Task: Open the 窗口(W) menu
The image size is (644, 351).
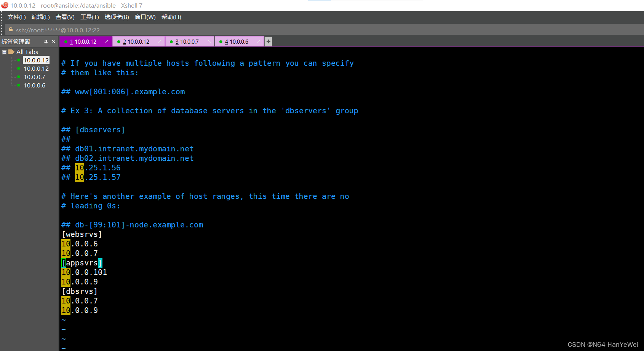Action: point(145,17)
